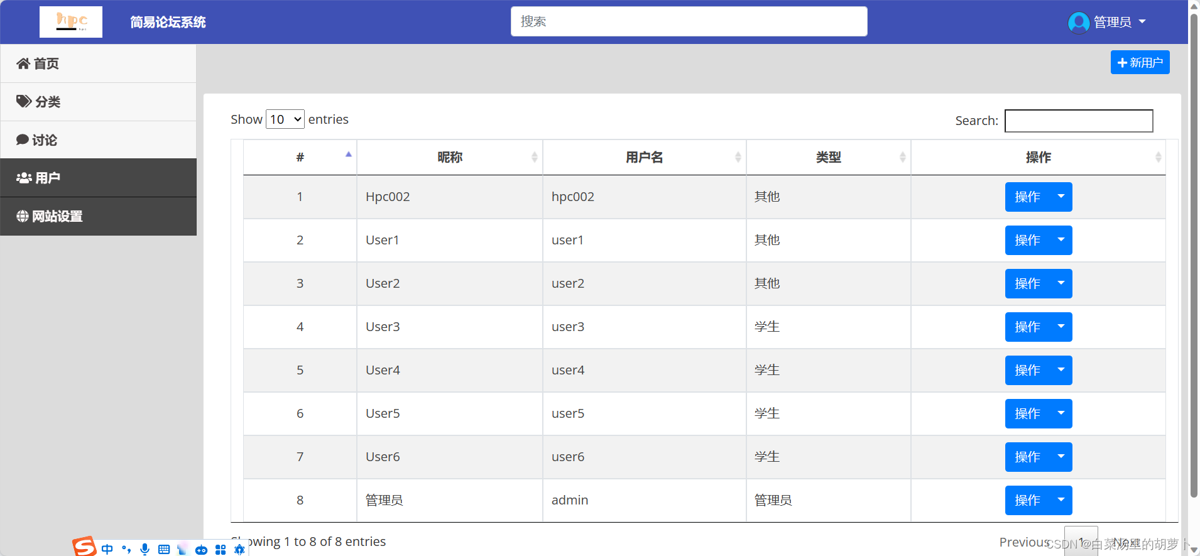
Task: Expand 操作 dropdown arrow for User4
Action: [x=1061, y=371]
